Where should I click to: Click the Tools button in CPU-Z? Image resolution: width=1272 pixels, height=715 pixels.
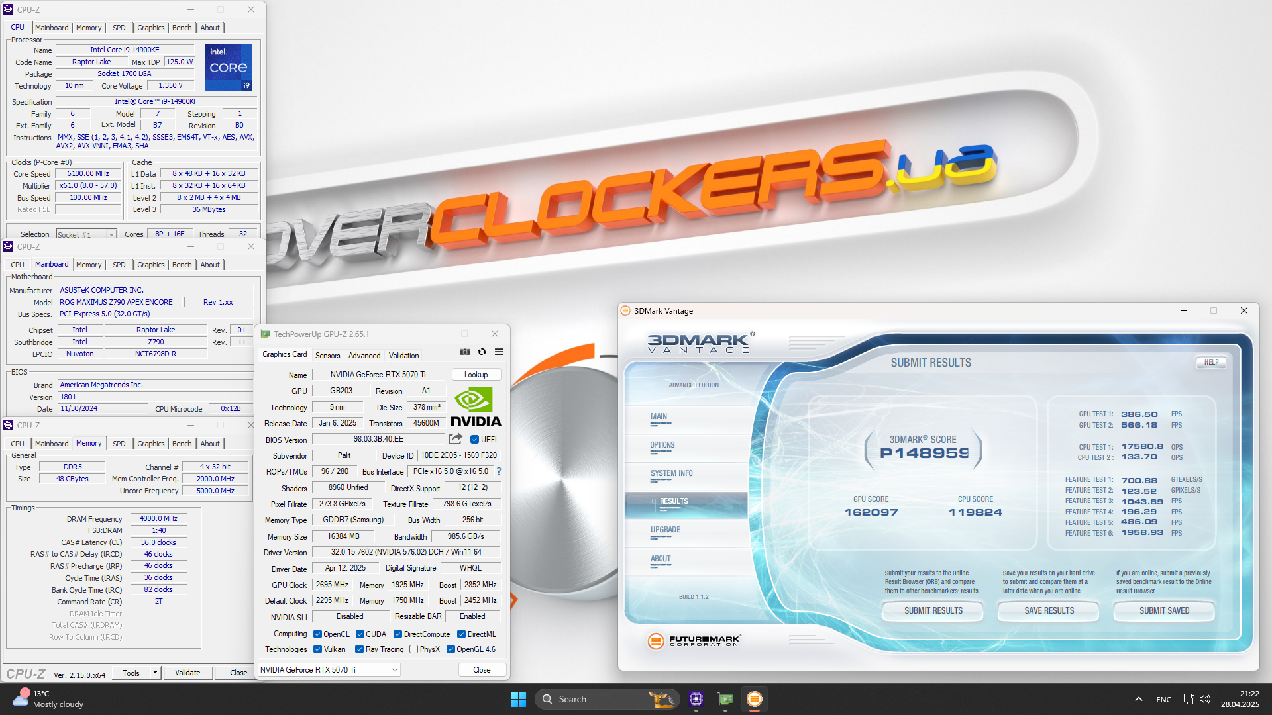click(131, 673)
